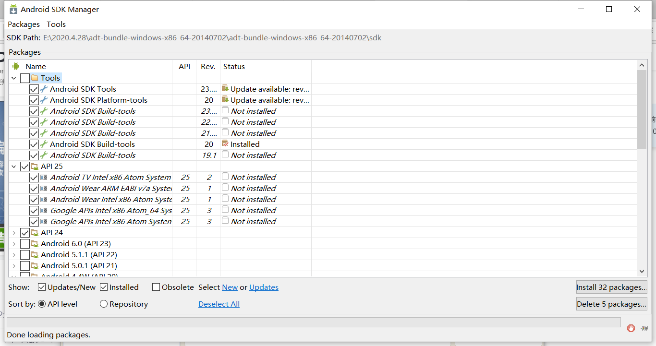Click the Android 5.0.1 (API 21) folder icon

click(x=35, y=265)
